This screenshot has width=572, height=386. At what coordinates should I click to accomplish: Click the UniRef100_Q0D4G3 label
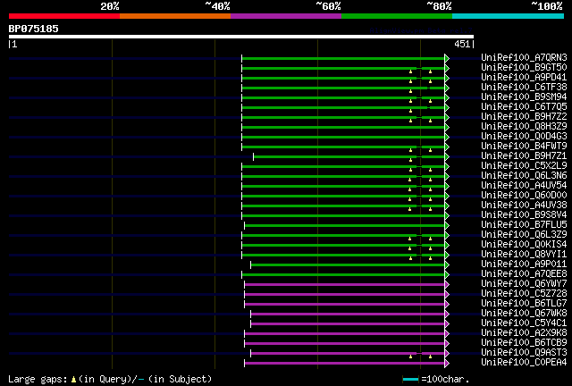pos(524,136)
